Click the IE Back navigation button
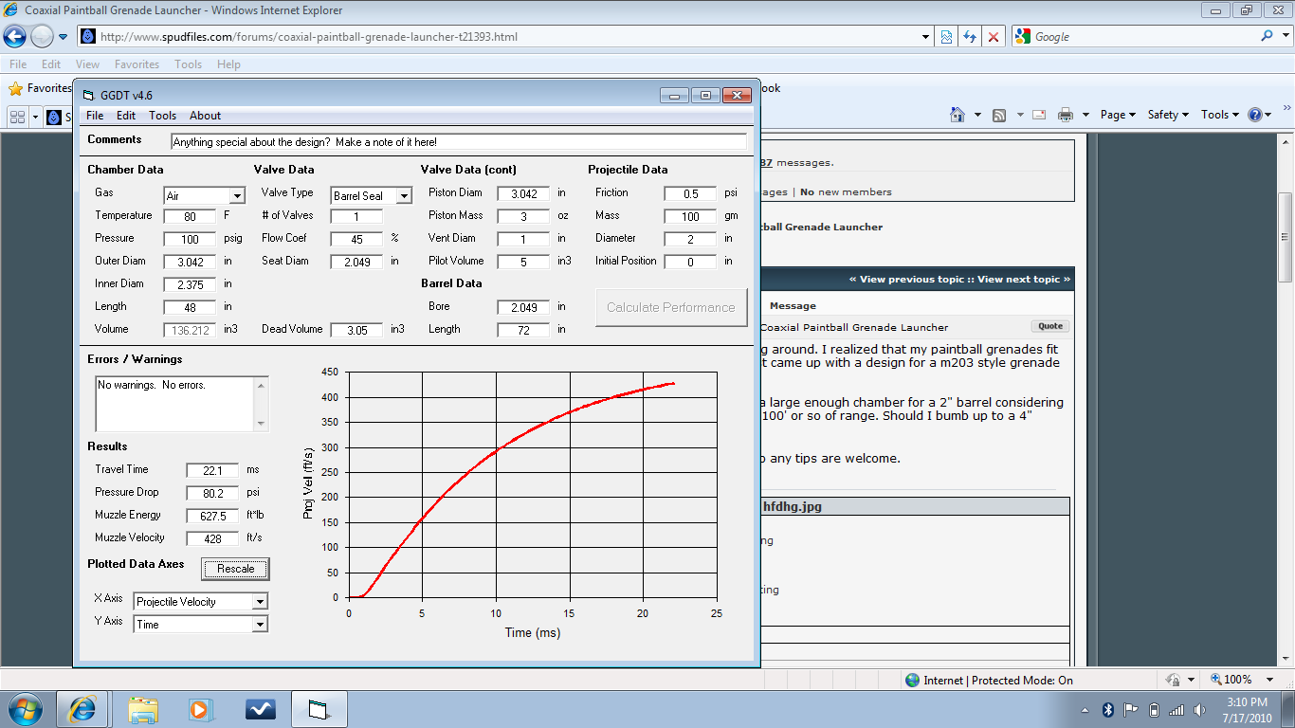The image size is (1295, 728). click(15, 37)
